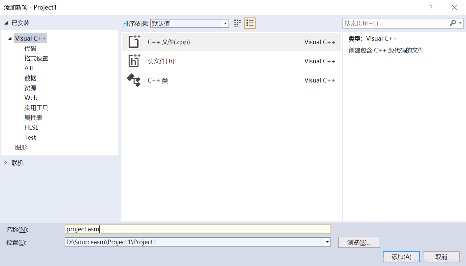Select the 图形 category
The image size is (466, 266).
pos(21,148)
